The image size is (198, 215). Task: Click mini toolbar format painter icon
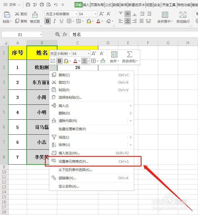[103, 61]
